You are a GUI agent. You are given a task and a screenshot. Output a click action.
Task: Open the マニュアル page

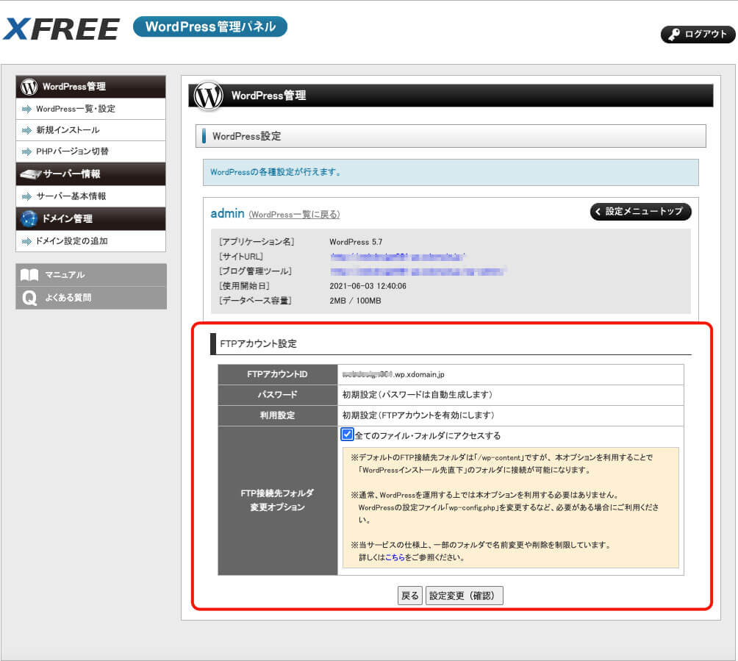point(91,275)
